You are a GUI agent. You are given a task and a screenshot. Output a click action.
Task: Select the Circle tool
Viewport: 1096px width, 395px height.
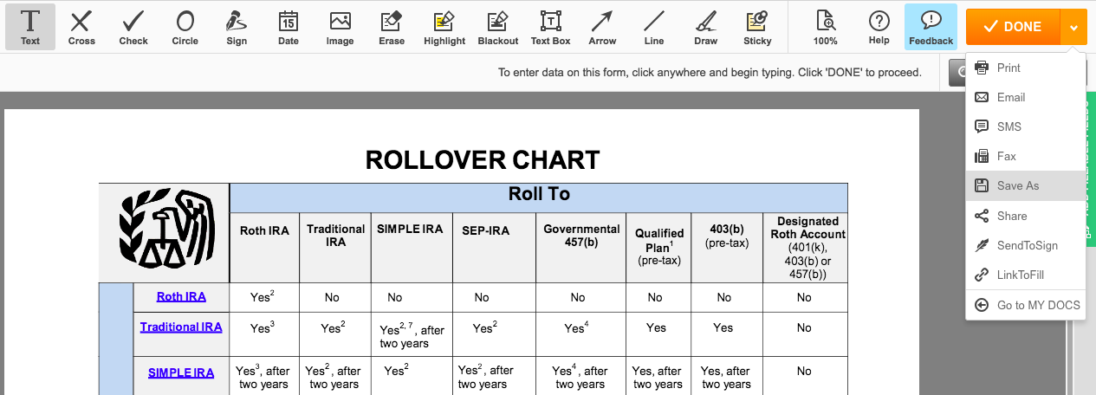click(x=185, y=27)
